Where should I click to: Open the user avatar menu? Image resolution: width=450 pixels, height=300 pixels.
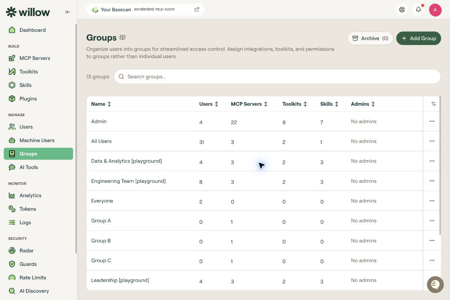pos(435,10)
